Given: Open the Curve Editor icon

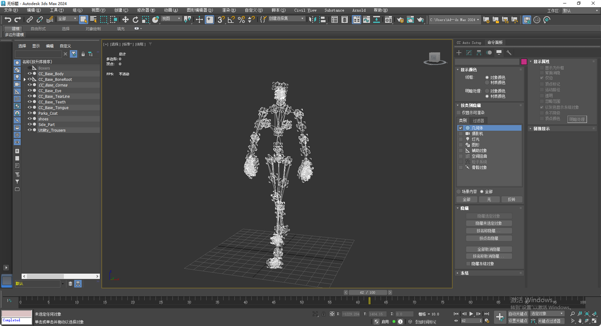Looking at the screenshot, I should [367, 19].
